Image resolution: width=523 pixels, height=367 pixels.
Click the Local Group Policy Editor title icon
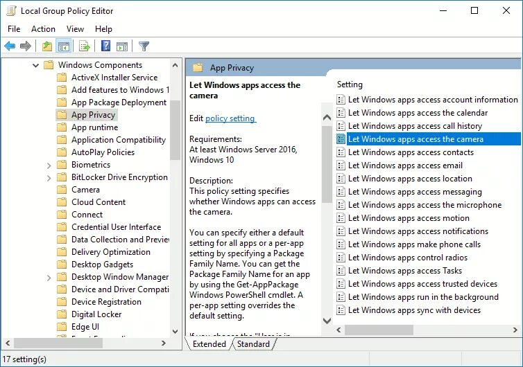coord(11,11)
